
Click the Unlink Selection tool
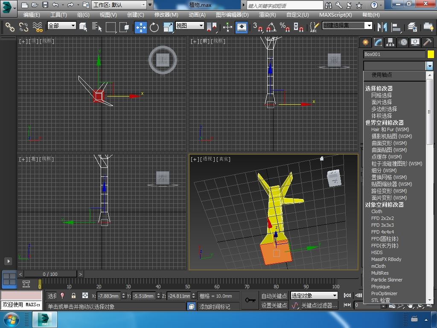pos(24,27)
